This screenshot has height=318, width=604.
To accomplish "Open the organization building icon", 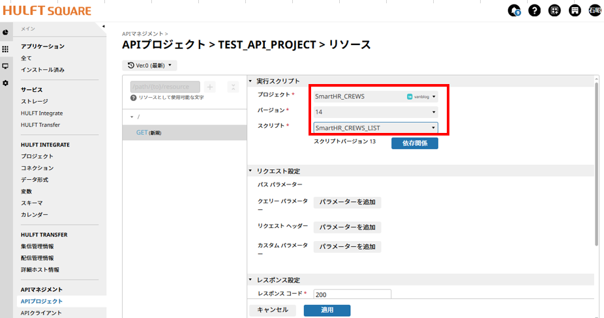I will [x=575, y=10].
